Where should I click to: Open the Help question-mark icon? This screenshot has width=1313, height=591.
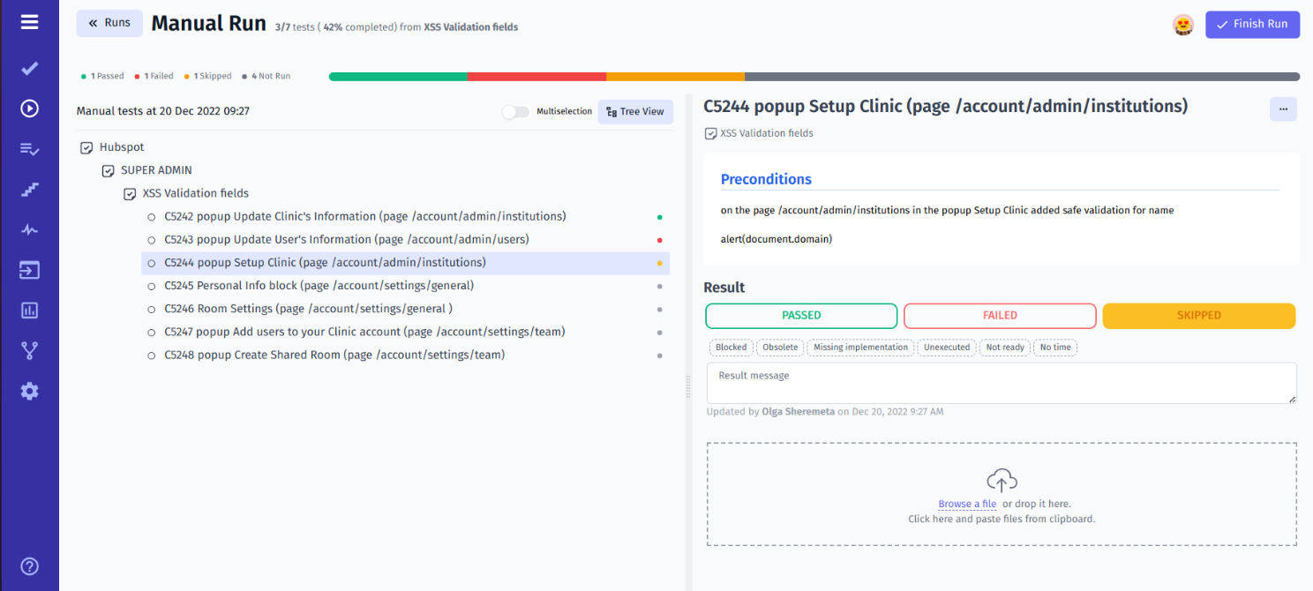click(x=29, y=565)
